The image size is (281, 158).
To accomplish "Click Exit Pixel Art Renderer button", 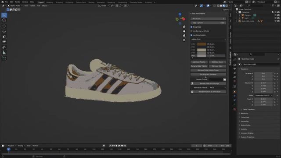I will coord(208,74).
